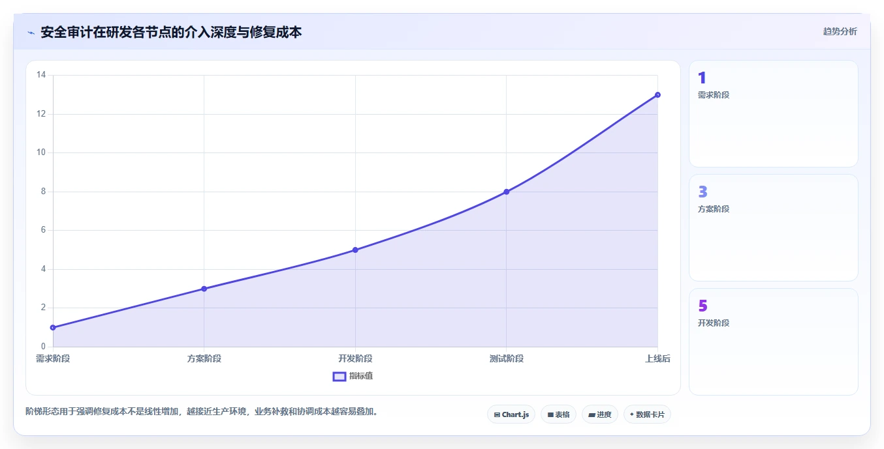Open the 需求阶段 data card showing 1
The height and width of the screenshot is (449, 884).
[773, 114]
